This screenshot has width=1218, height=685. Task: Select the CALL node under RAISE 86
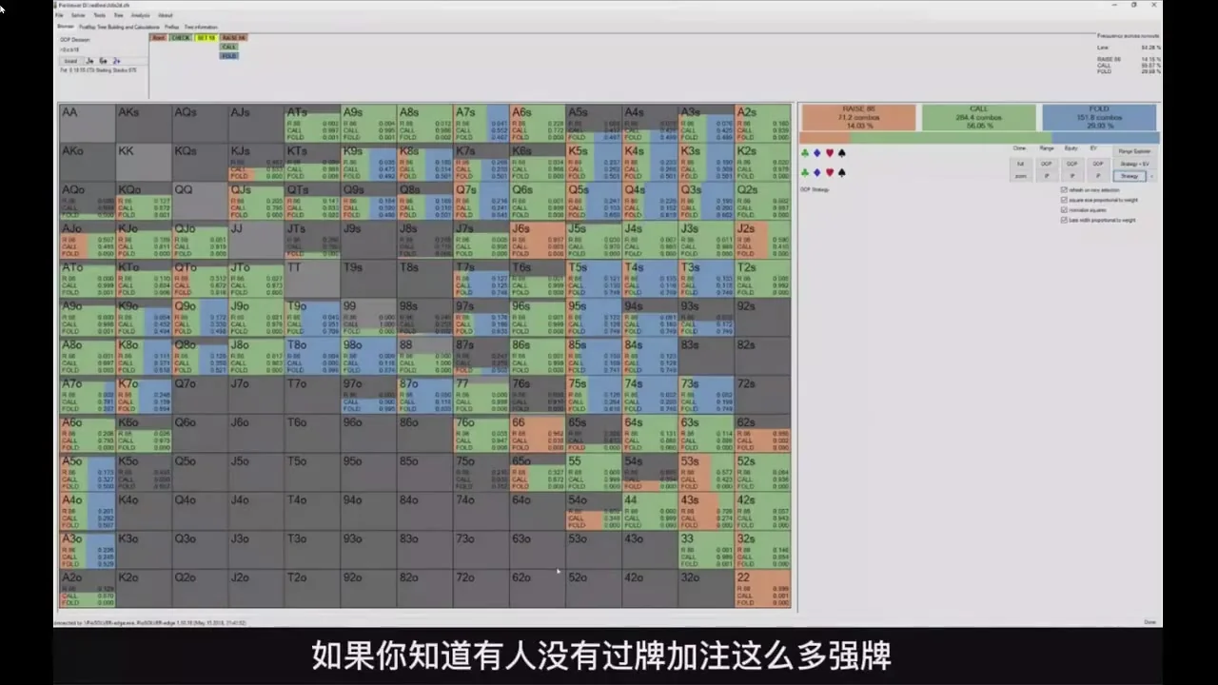[x=228, y=46]
